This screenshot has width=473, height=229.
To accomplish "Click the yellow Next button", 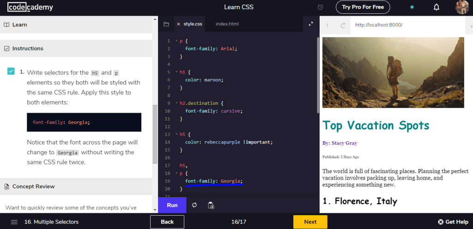I will coord(310,222).
